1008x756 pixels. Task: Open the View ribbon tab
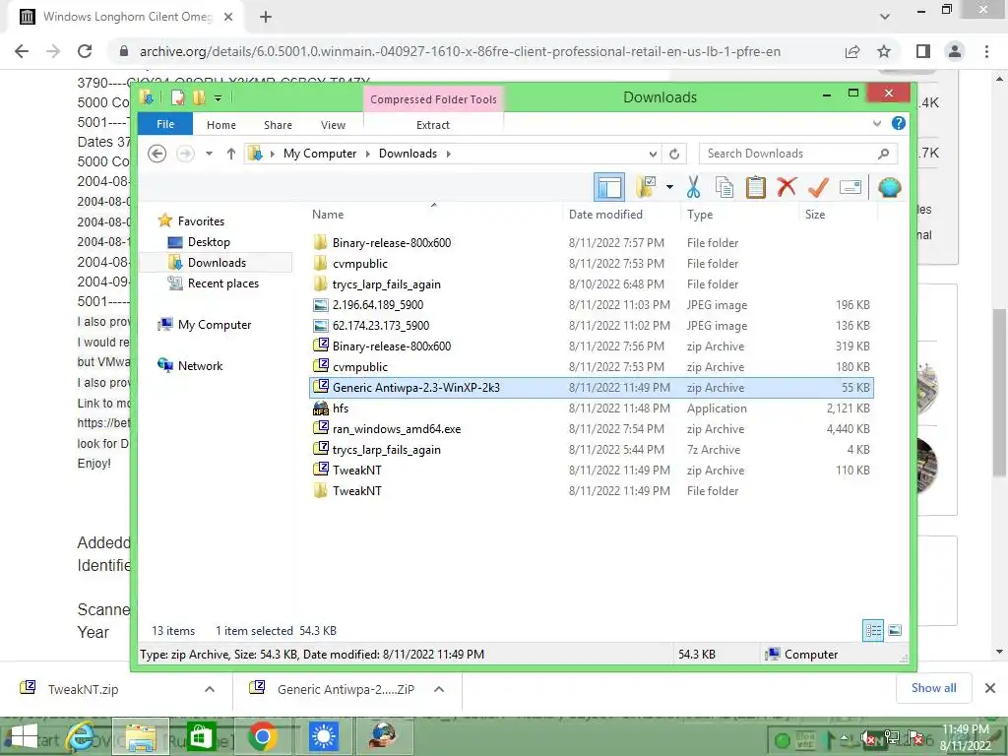[x=333, y=125]
